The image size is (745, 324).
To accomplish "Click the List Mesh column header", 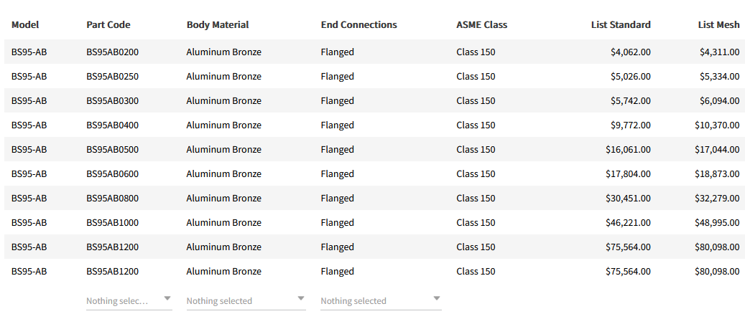I will coord(718,24).
